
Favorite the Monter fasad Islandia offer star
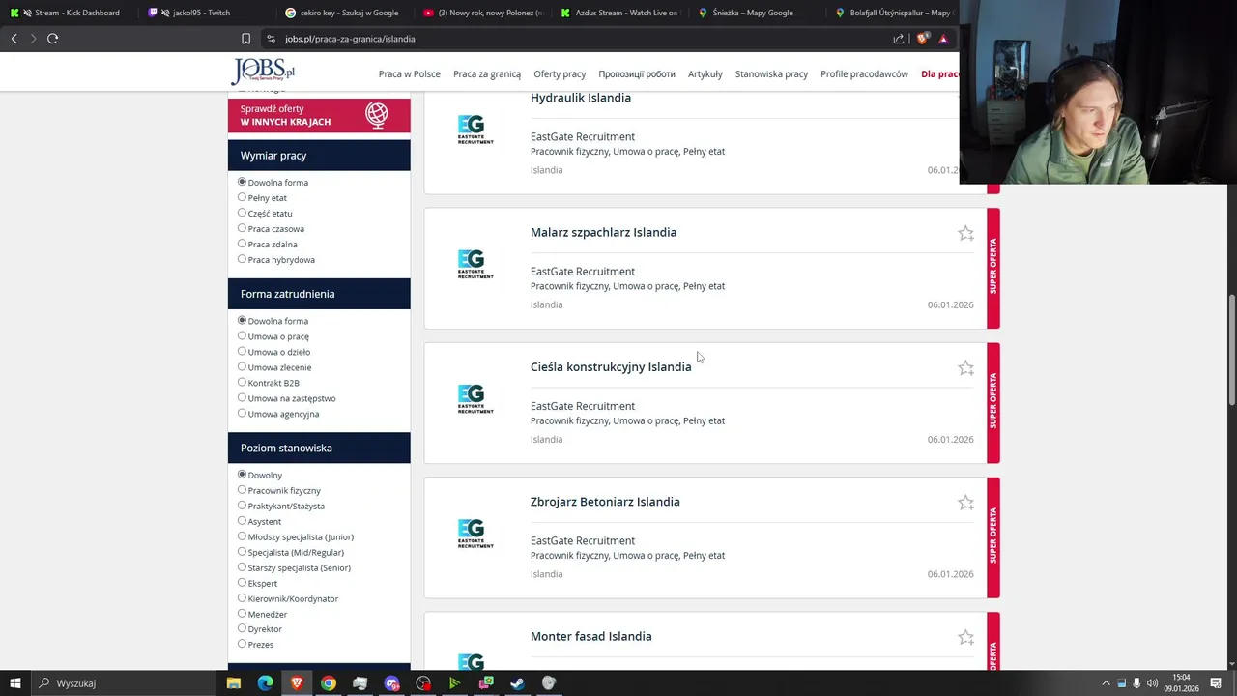pyautogui.click(x=965, y=638)
